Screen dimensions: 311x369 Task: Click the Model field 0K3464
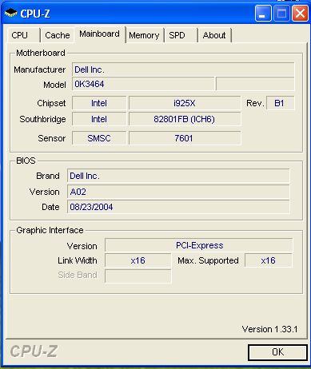pos(143,84)
